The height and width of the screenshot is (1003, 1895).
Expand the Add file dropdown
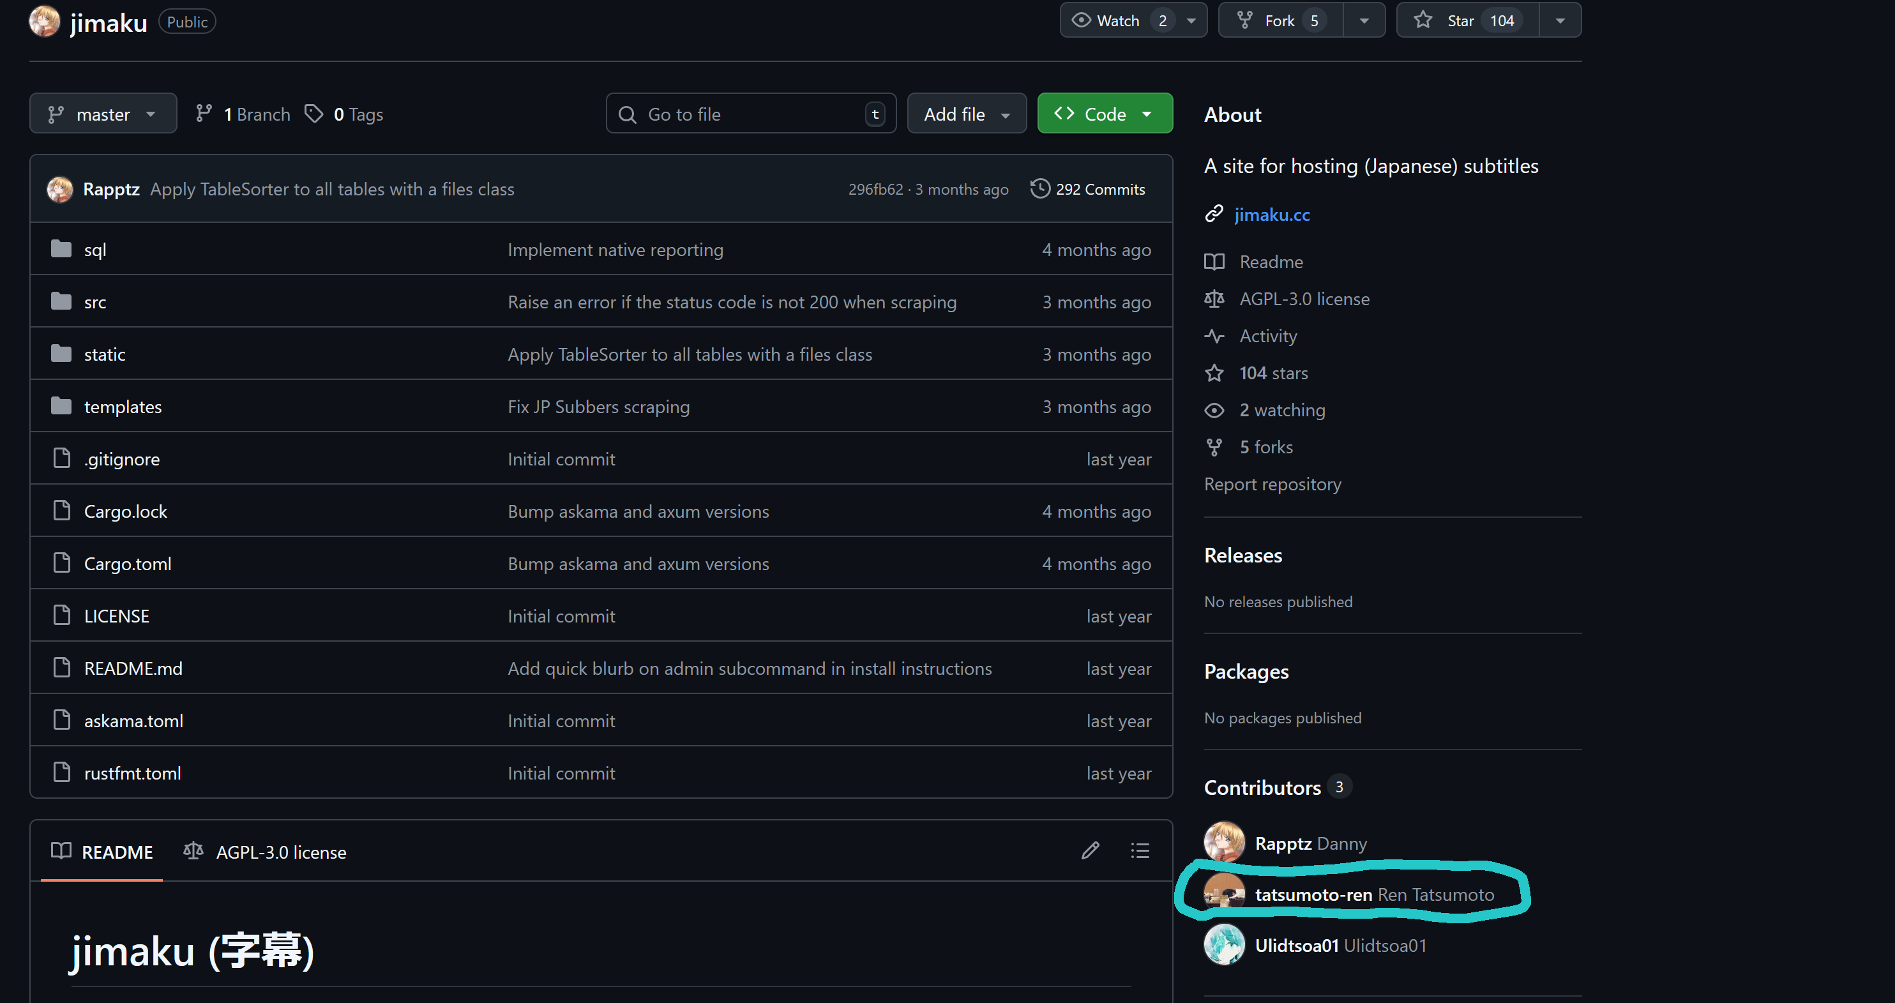(x=966, y=114)
